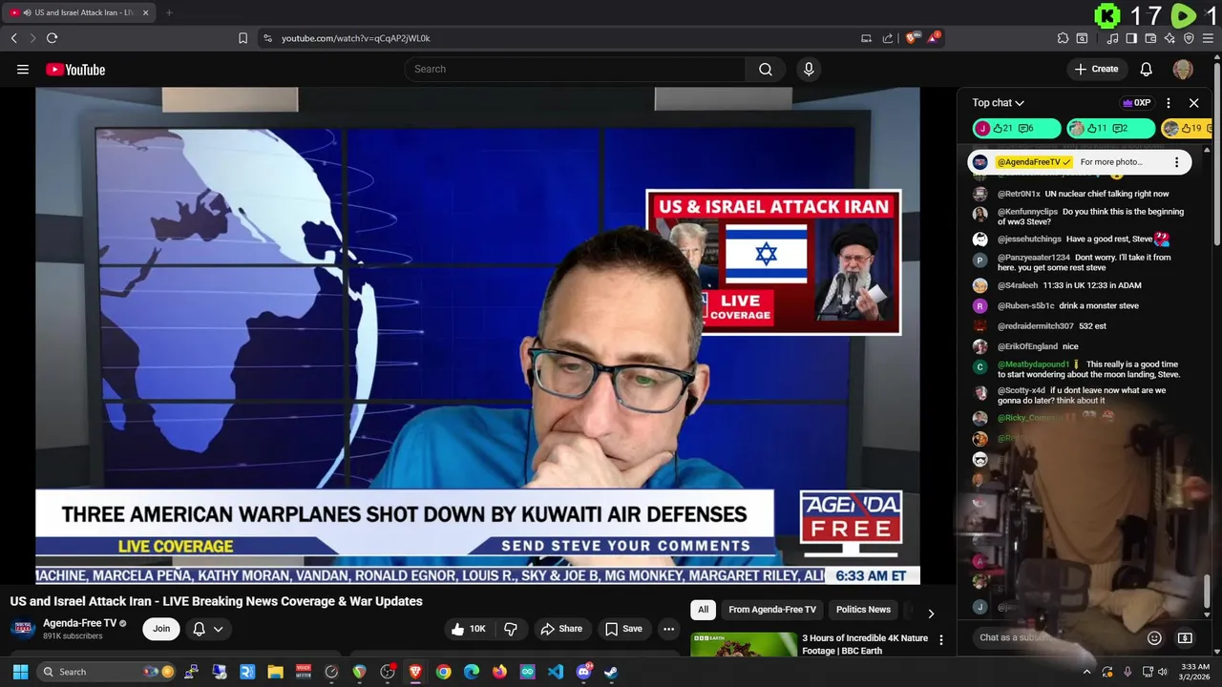Open browser extensions puzzle icon
This screenshot has height=687, width=1222.
[1063, 38]
